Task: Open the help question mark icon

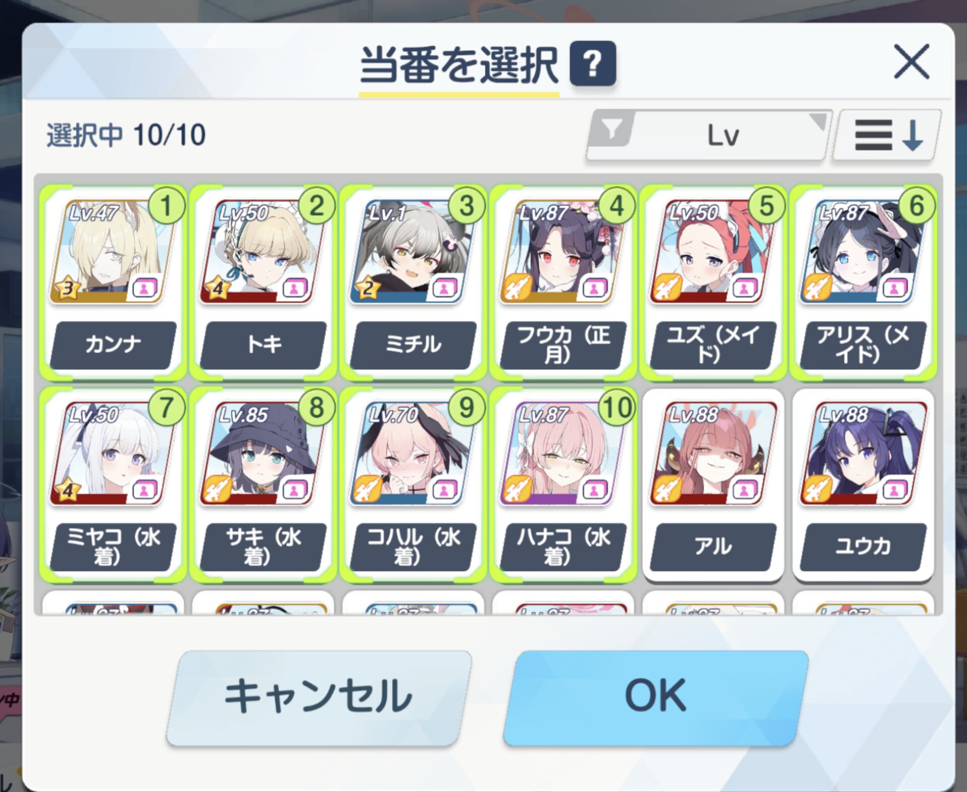Action: (593, 63)
